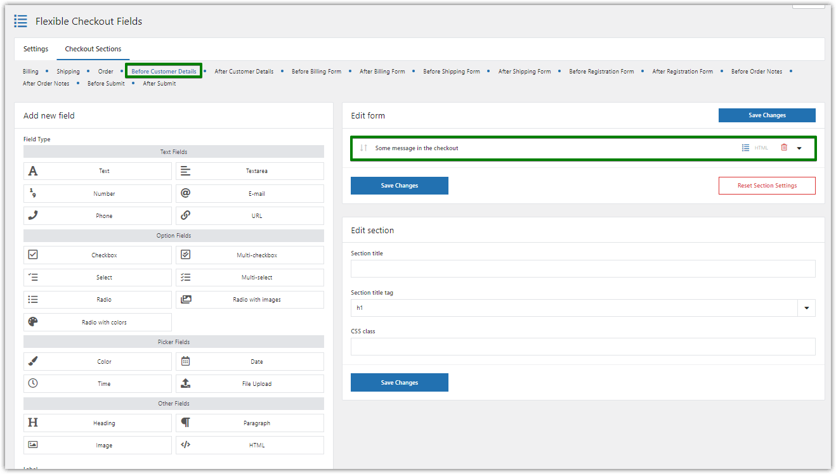Add a Color picker field
Screen dimensions: 836x474
click(98, 361)
